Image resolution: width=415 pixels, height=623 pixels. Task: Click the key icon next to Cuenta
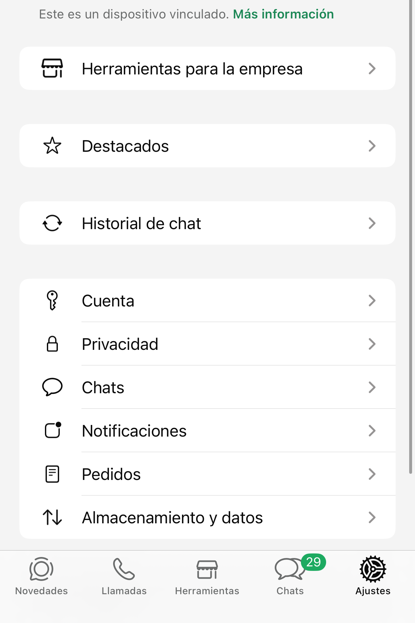[x=52, y=300]
